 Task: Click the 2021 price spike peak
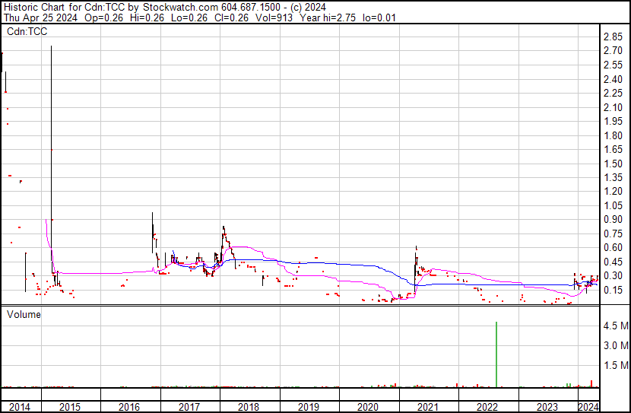[x=417, y=246]
